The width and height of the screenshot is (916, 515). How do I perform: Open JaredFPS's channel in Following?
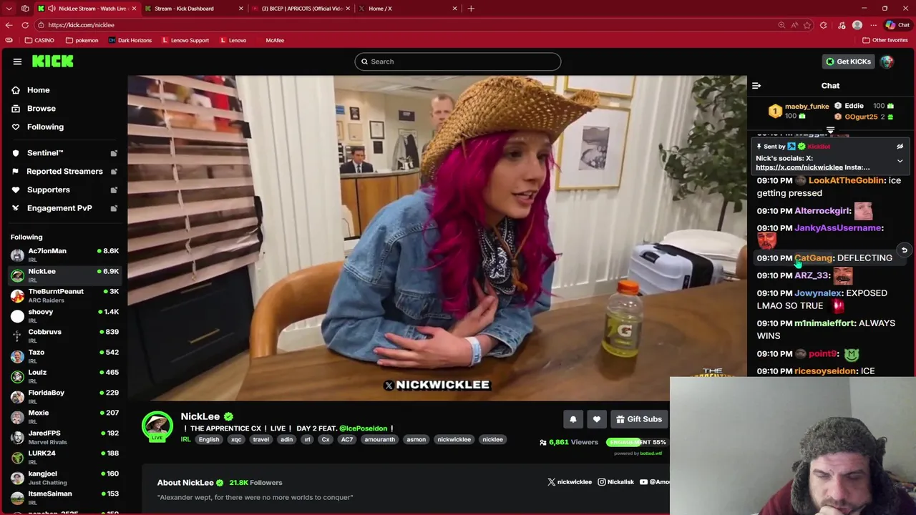(64, 436)
